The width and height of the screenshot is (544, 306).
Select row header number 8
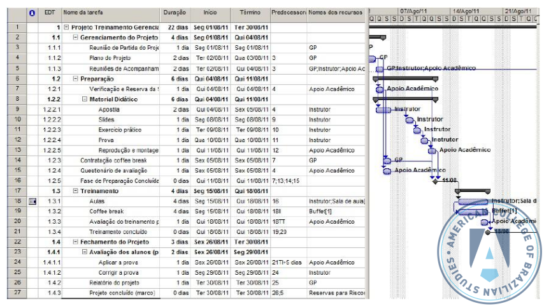coord(17,99)
